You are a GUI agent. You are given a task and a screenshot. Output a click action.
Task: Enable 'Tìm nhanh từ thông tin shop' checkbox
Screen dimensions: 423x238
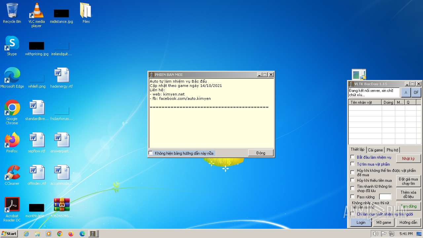[x=353, y=188]
